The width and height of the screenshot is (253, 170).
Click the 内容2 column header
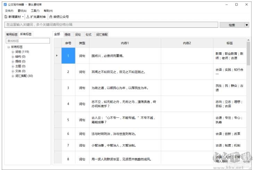point(187,43)
